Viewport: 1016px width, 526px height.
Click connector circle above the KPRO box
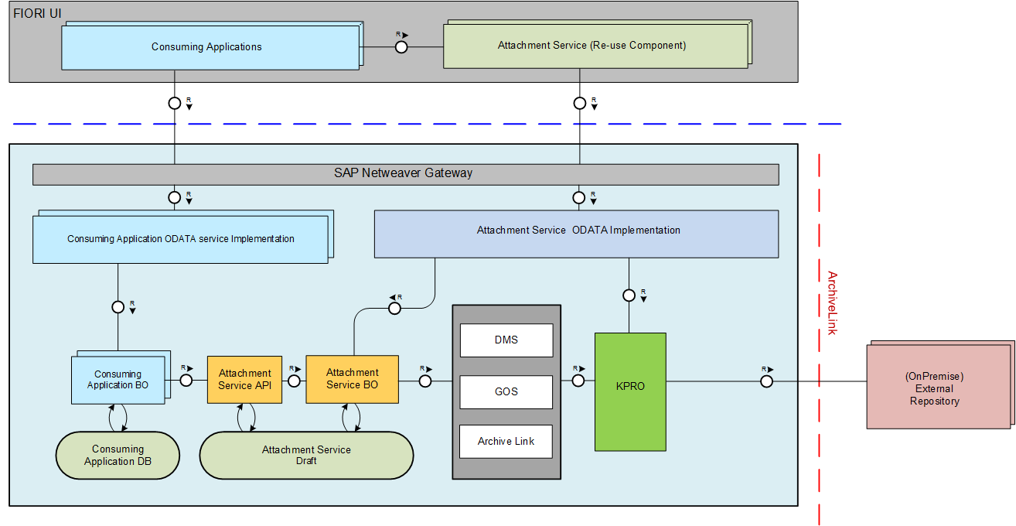pyautogui.click(x=629, y=295)
